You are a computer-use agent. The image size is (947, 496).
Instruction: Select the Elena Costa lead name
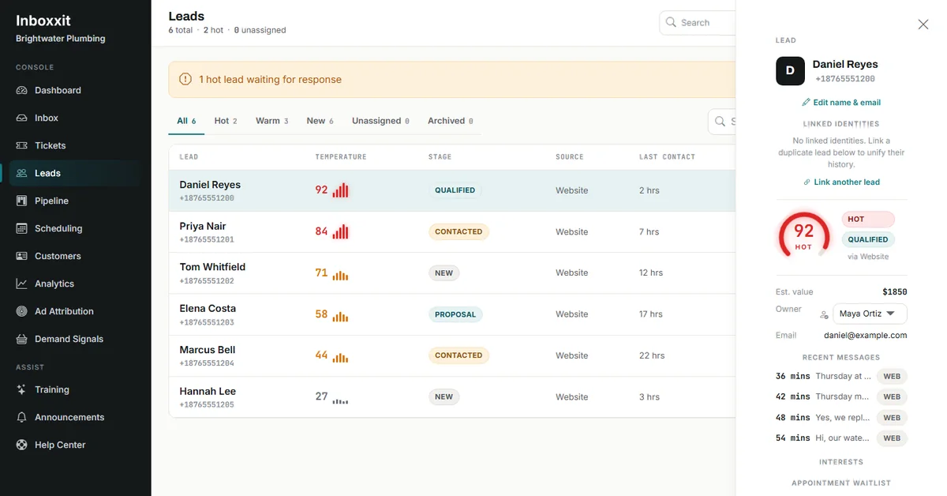208,308
